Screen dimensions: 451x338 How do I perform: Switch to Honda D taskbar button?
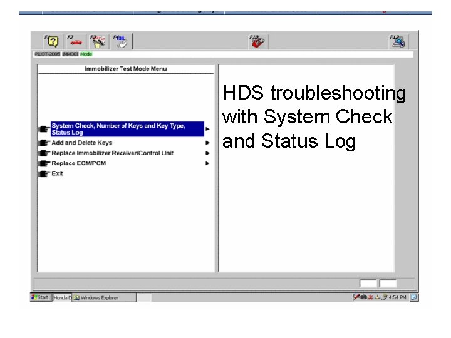tap(62, 297)
